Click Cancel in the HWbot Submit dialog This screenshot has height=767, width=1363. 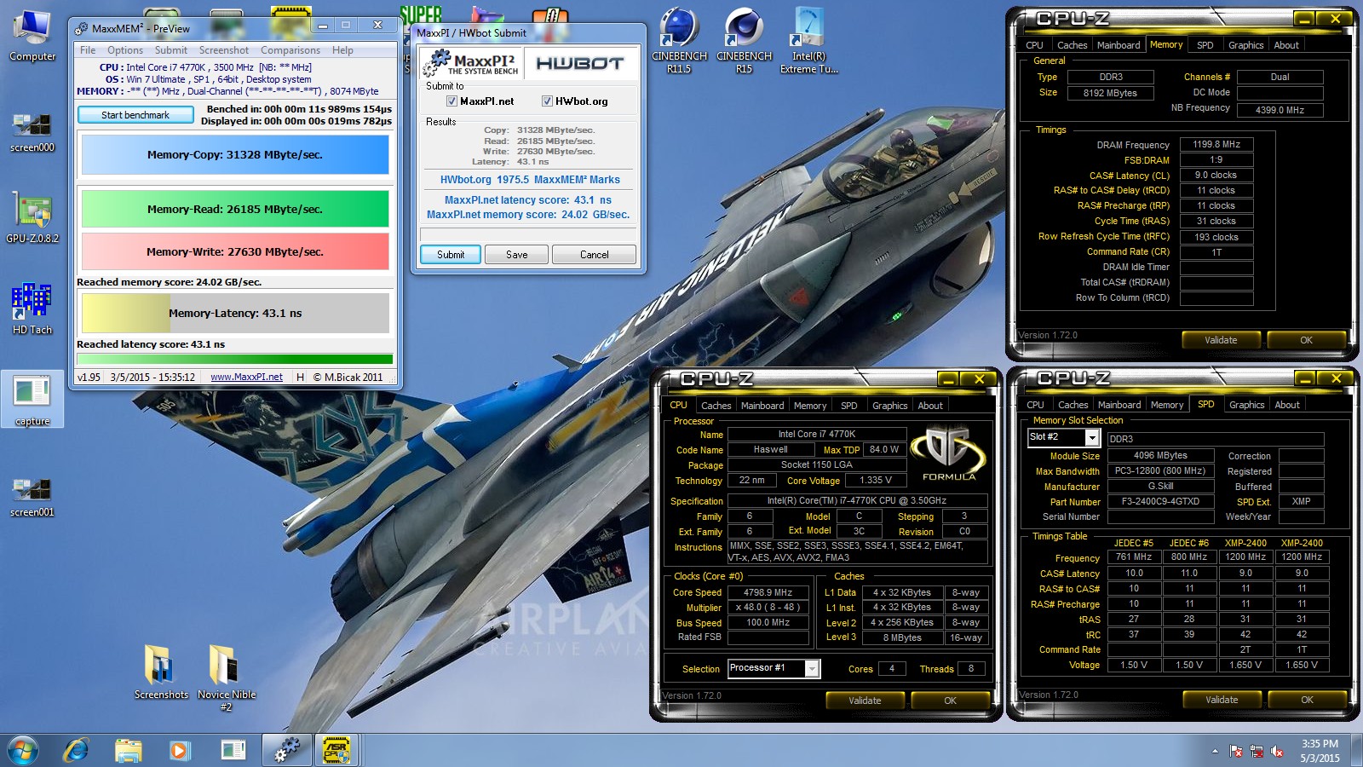click(594, 255)
